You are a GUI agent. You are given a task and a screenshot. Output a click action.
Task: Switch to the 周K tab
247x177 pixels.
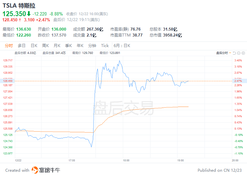coord(45,46)
